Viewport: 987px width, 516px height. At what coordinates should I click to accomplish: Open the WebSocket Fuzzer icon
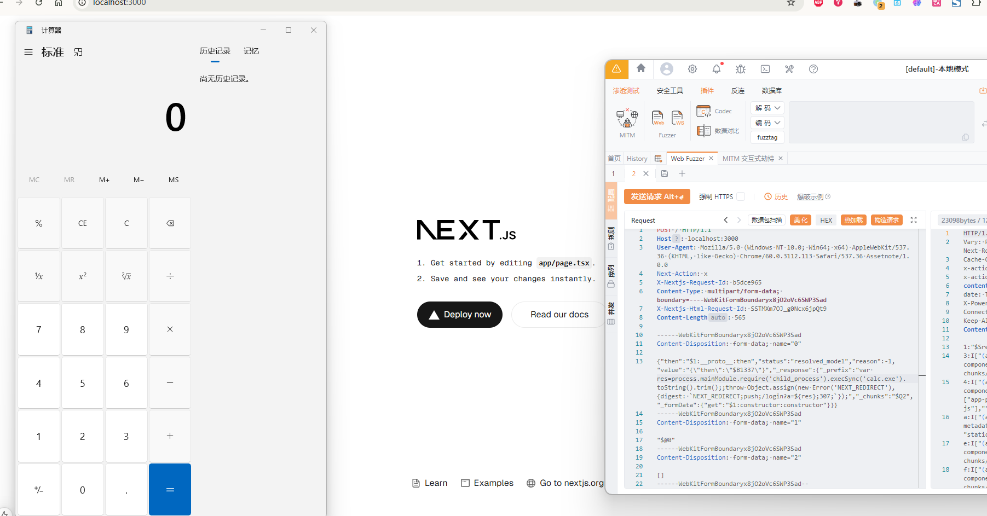677,118
